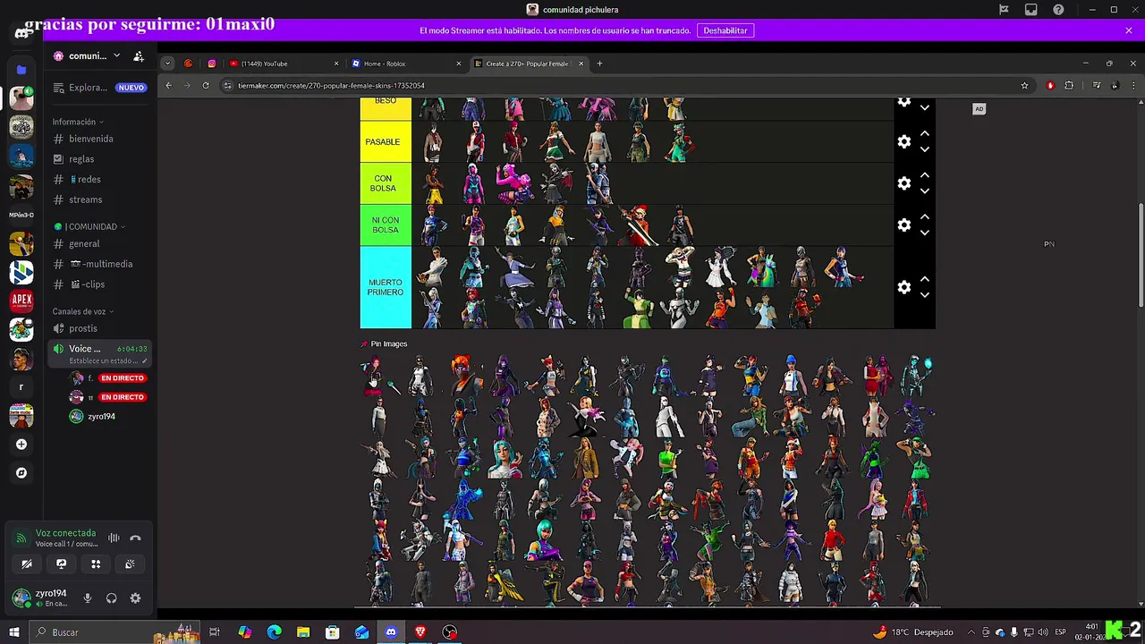Move PASABLE tier down with arrow
The width and height of the screenshot is (1145, 644).
925,149
